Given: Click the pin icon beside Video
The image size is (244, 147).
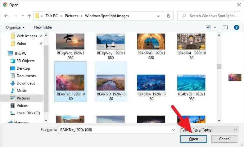Looking at the screenshot, I should click(41, 44).
